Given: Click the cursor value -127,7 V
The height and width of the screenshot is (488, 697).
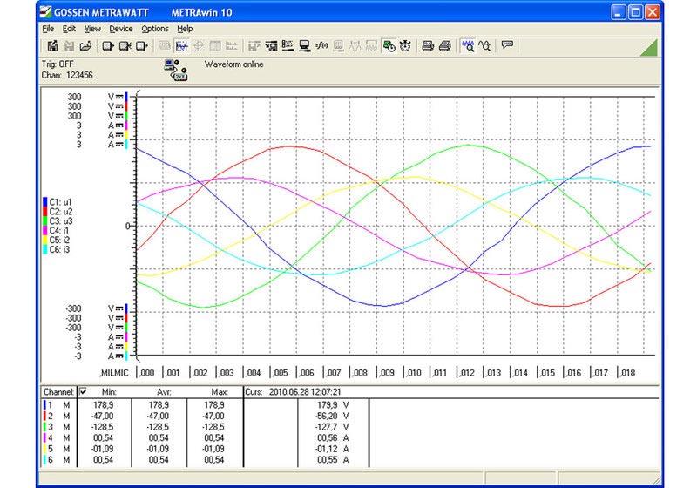Looking at the screenshot, I should click(x=332, y=427).
